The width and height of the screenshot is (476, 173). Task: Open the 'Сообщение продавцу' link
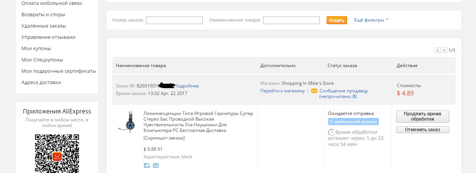coord(344,91)
